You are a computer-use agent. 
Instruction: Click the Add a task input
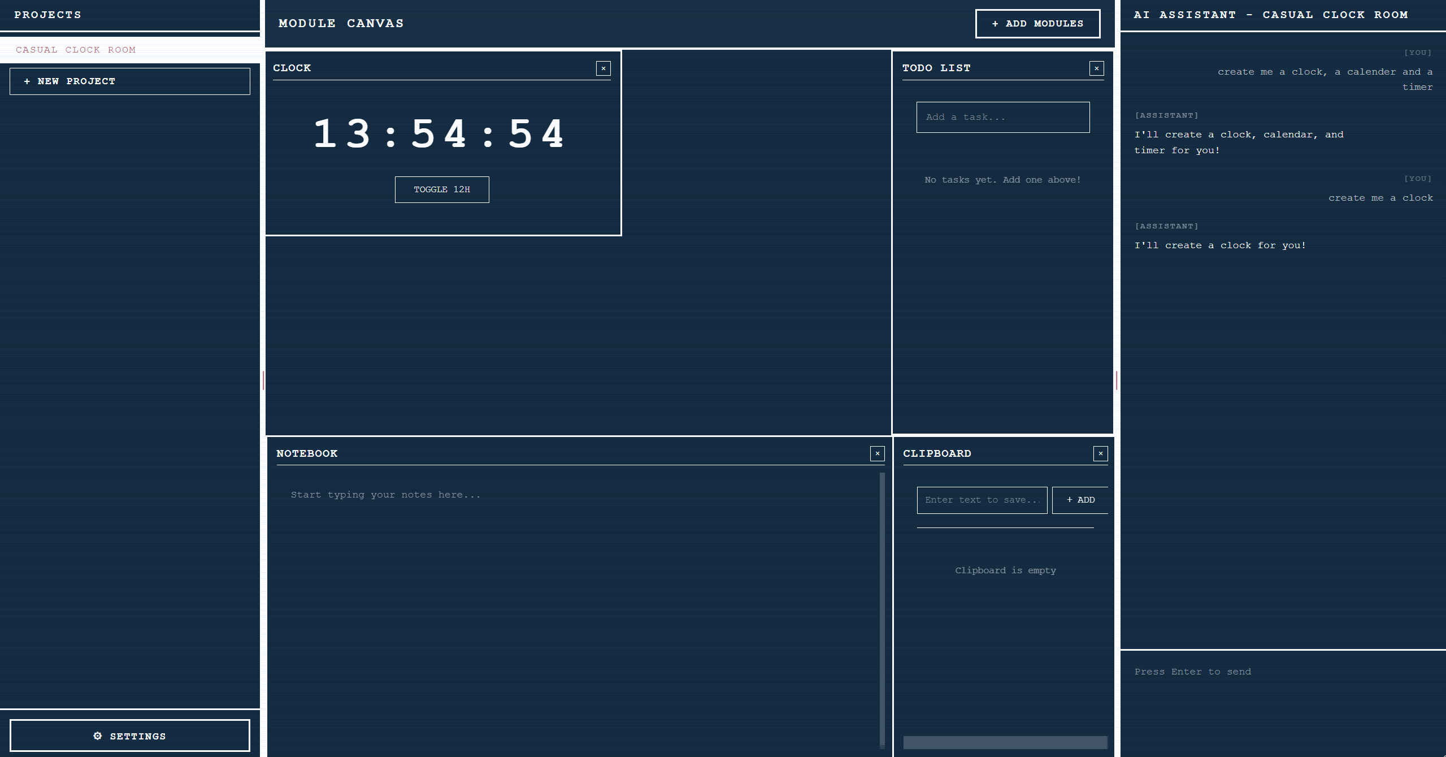point(1002,117)
